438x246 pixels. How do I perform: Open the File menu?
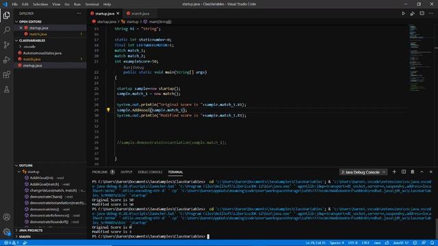[x=15, y=4]
